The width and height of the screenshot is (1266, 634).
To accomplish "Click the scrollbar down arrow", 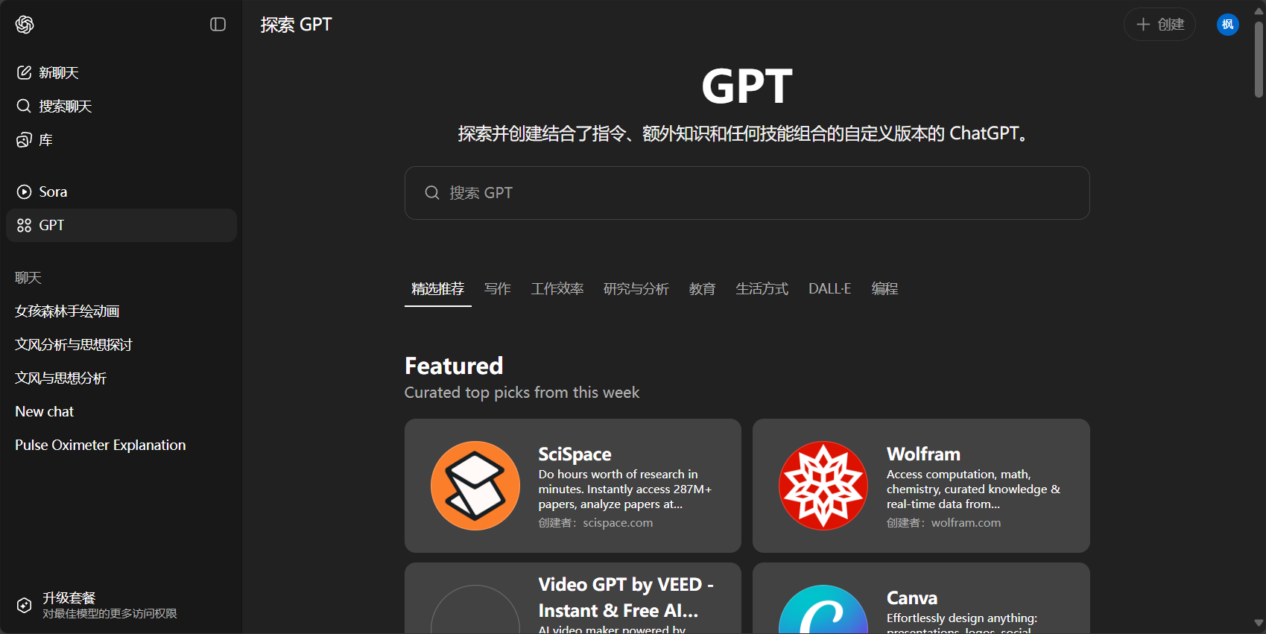I will pyautogui.click(x=1259, y=623).
